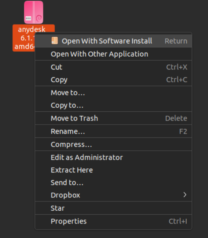
Task: Select Edit as Administrator
Action: click(113, 158)
